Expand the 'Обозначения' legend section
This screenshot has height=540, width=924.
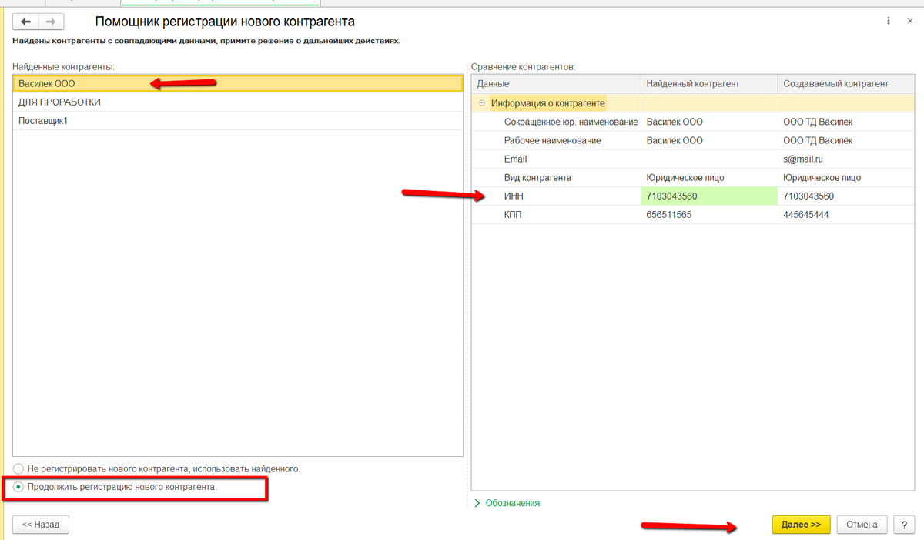tap(507, 503)
